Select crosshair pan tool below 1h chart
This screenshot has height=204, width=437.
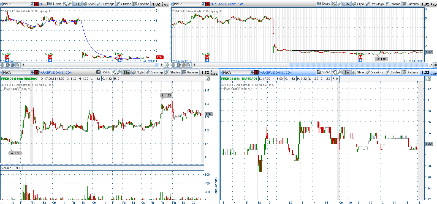point(173,65)
